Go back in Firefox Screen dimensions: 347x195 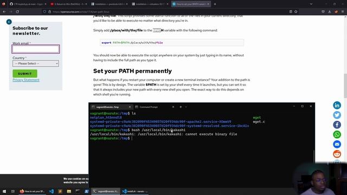tap(4, 11)
